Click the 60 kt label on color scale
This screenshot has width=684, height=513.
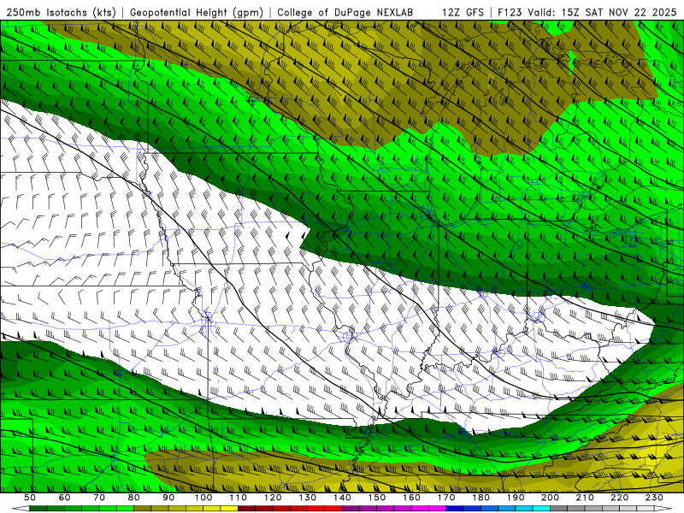pyautogui.click(x=65, y=498)
